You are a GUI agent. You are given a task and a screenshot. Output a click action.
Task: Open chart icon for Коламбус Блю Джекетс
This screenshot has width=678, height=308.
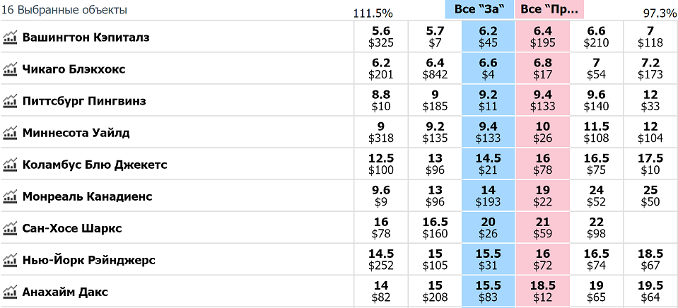pos(9,165)
